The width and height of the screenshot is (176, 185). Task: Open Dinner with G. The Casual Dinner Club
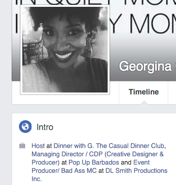click(x=110, y=146)
